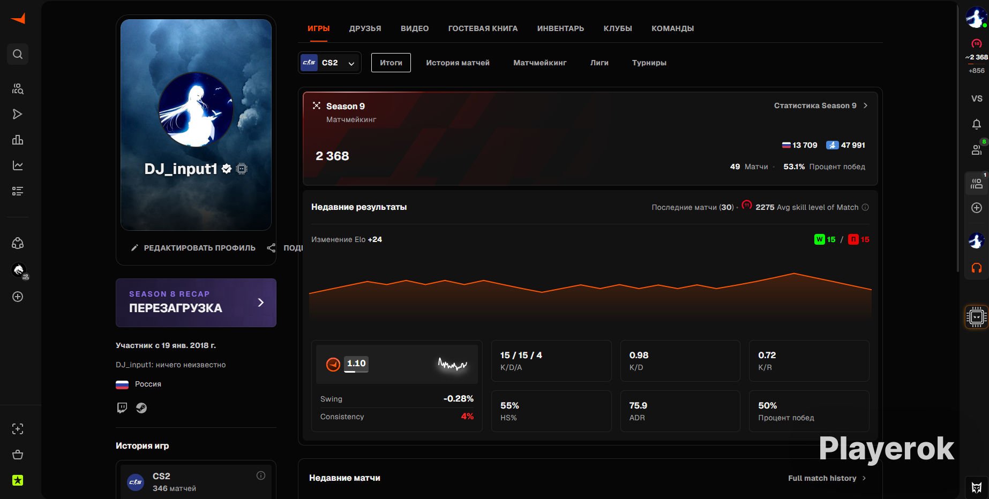The width and height of the screenshot is (989, 499).
Task: Open the line-graph stats sidebar icon
Action: pos(18,165)
